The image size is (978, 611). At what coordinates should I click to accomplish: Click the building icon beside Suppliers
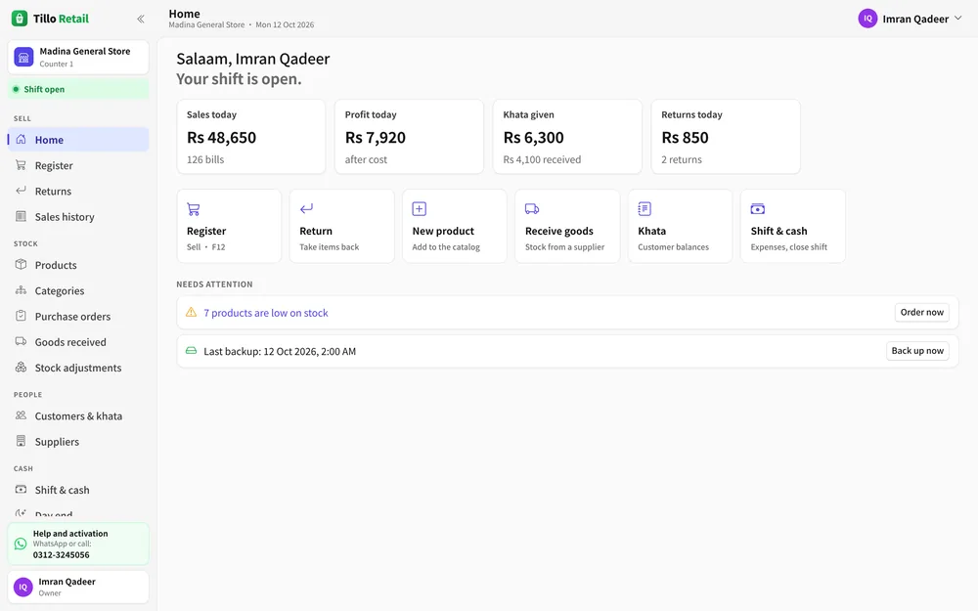(22, 441)
